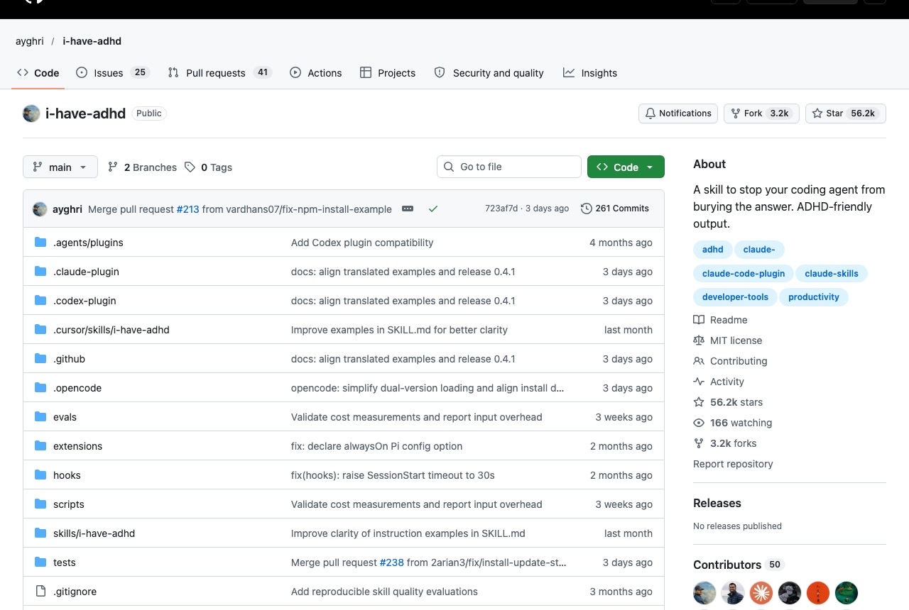Viewport: 909px width, 610px height.
Task: Open the Issues tab
Action: coord(112,73)
